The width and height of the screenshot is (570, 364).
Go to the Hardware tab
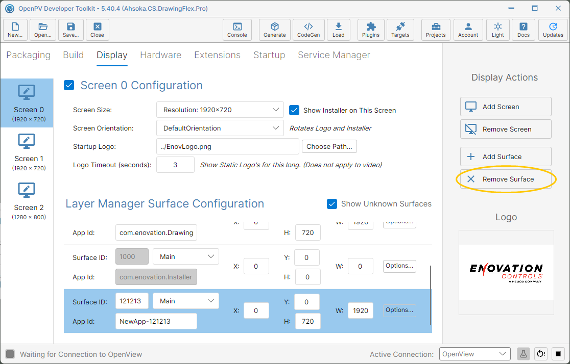tap(161, 55)
